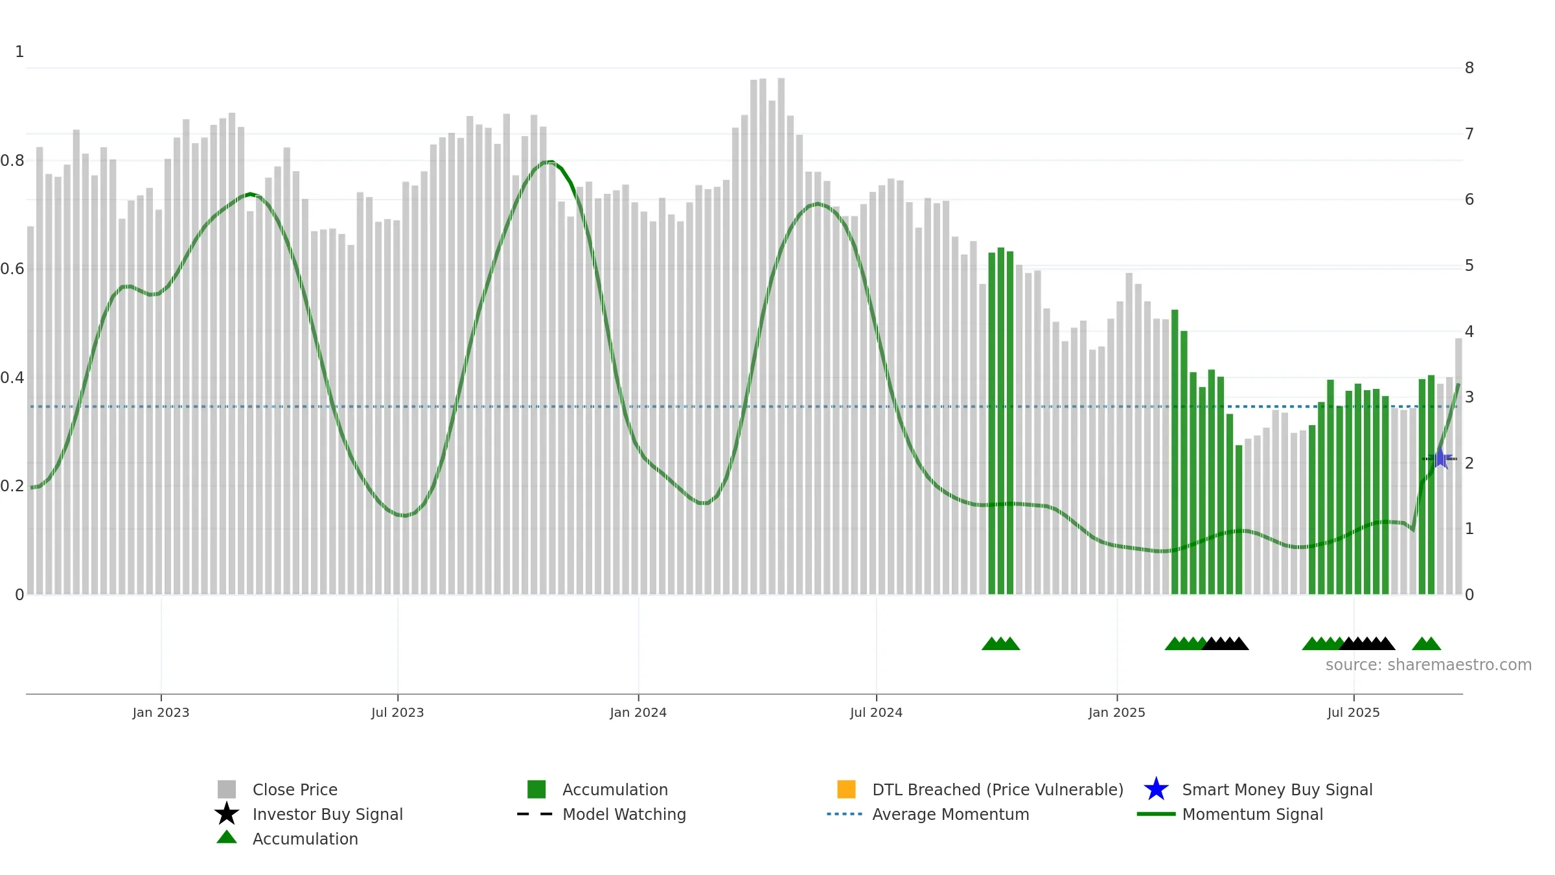Viewport: 1555px width, 875px height.
Task: Click the source: sharemaestro.com text
Action: [x=1428, y=665]
